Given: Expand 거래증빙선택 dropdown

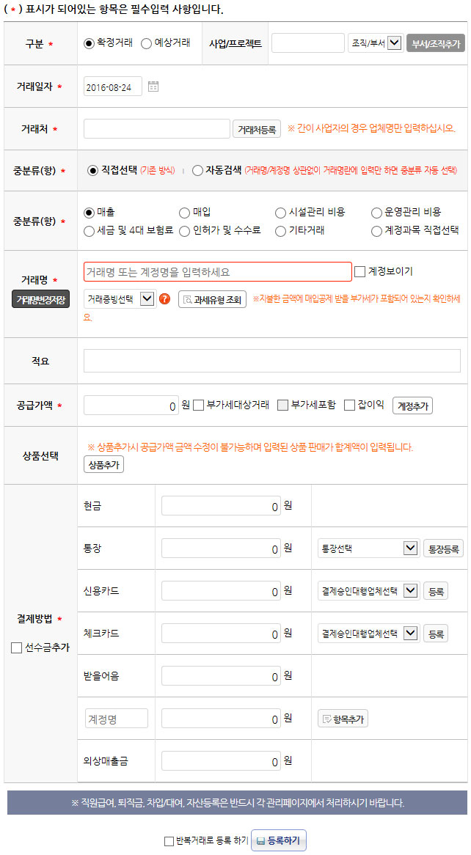Looking at the screenshot, I should [120, 299].
